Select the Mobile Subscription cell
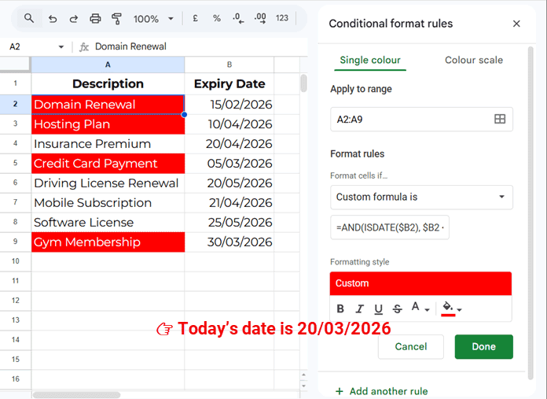This screenshot has height=399, width=547. pos(108,203)
